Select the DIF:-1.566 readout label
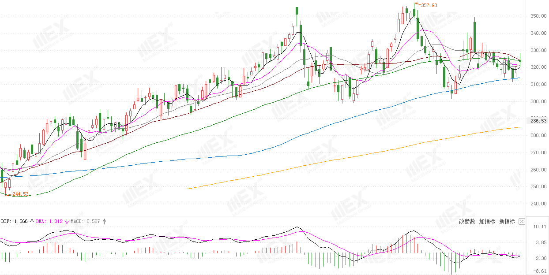Viewport: 549px width, 275px height. pos(15,221)
